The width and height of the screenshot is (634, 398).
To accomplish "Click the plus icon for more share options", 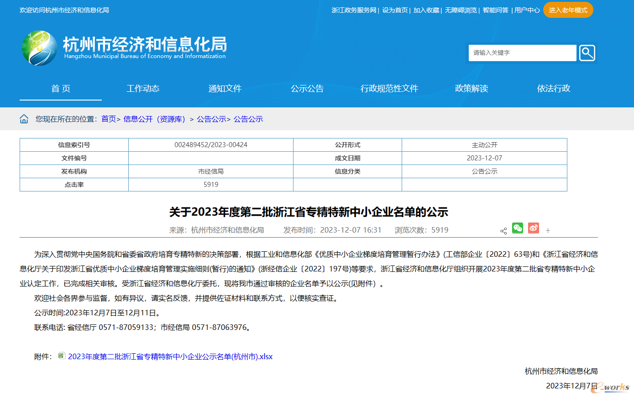I will (x=548, y=231).
